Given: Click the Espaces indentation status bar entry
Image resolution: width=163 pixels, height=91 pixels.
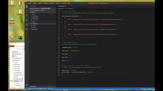Looking at the screenshot, I should point(150,88).
